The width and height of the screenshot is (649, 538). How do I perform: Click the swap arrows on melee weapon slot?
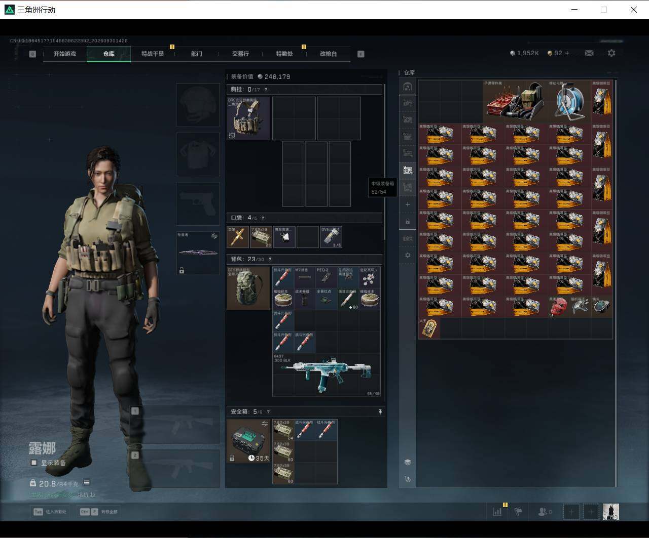pos(214,236)
